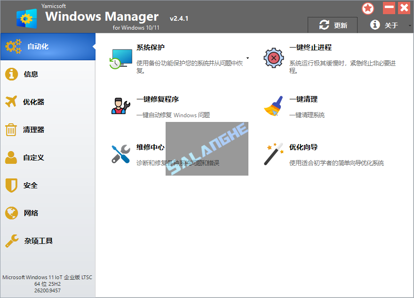Viewport: 414px width, 298px height.
Task: Click the Microsoft Windows 11 IoT version text
Action: tap(47, 277)
